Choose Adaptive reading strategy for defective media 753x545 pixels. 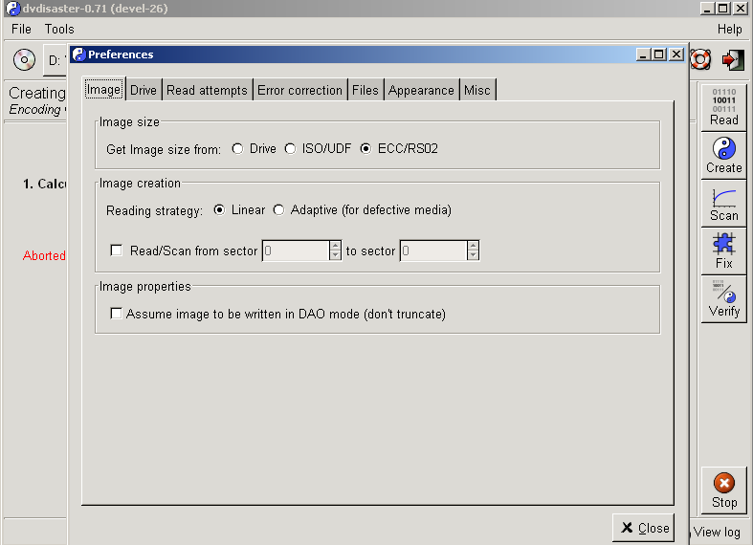[278, 210]
